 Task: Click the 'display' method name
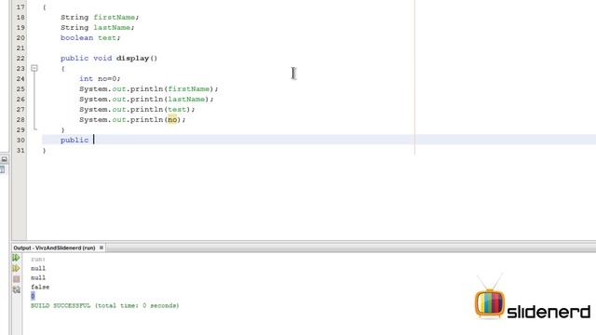pyautogui.click(x=132, y=59)
